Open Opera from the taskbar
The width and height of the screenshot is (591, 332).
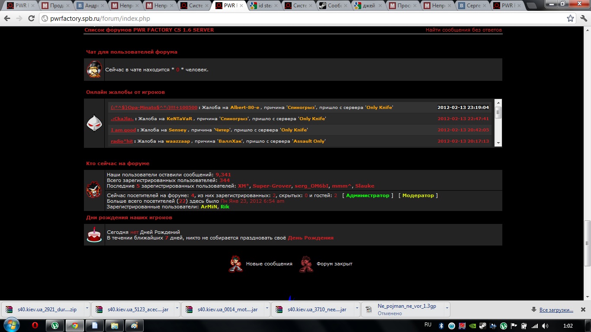(35, 326)
